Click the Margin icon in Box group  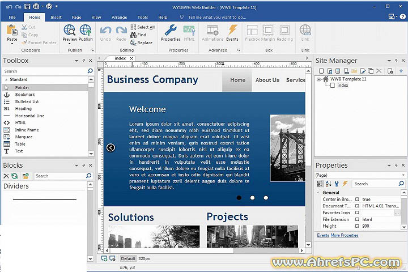click(268, 30)
